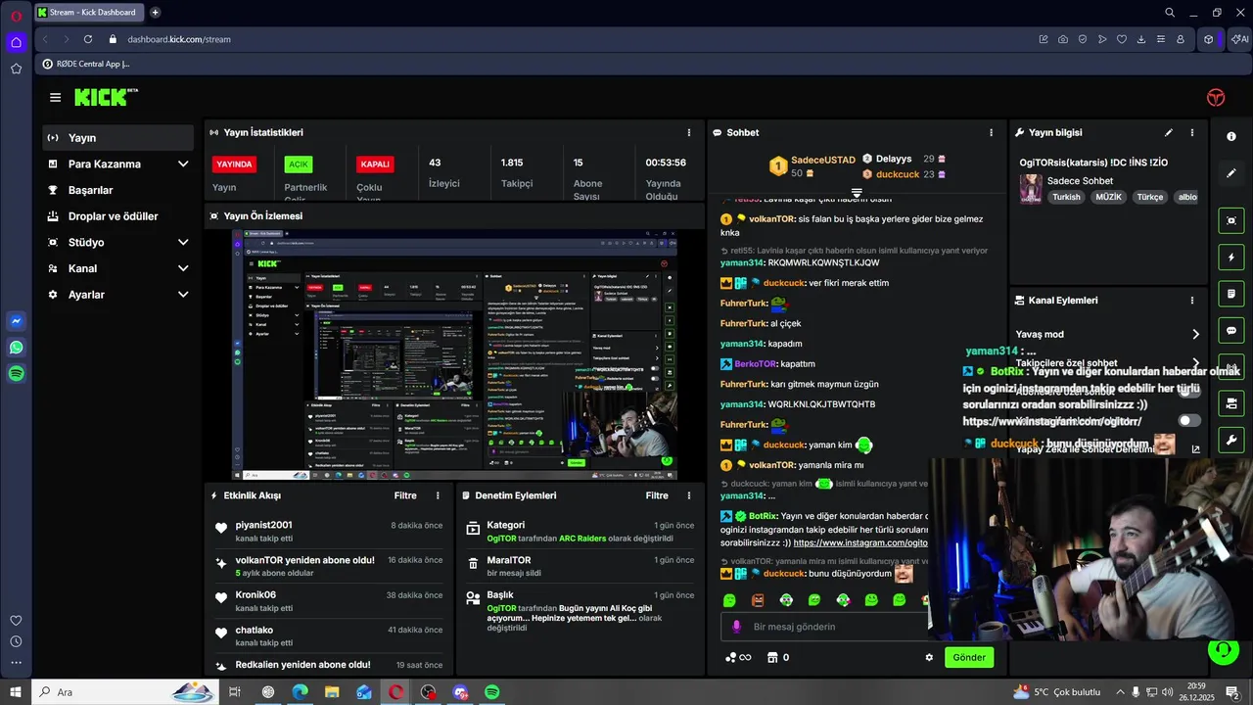
Task: Click the purple microphone icon in message box
Action: click(x=736, y=627)
